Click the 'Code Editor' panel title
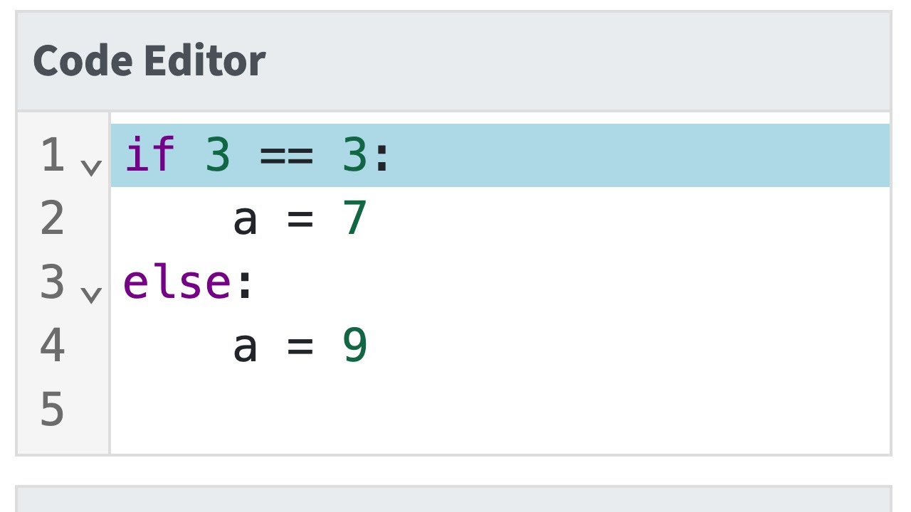This screenshot has width=911, height=512. point(149,61)
